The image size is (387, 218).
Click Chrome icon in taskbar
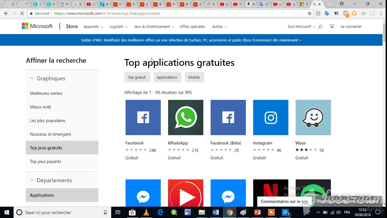229,213
